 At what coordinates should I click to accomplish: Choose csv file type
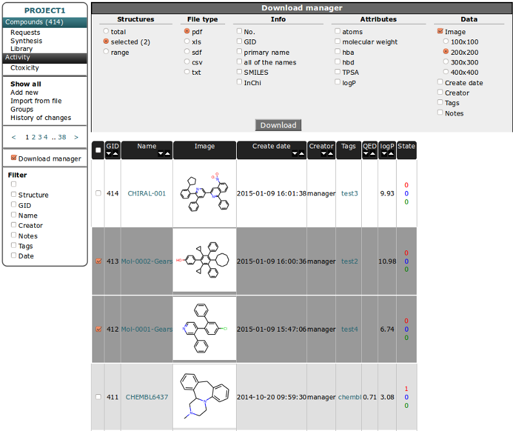(187, 62)
